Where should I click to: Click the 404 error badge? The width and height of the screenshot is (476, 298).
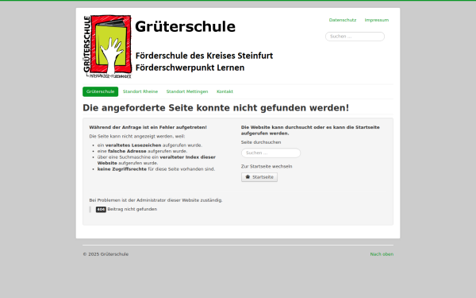(x=101, y=209)
